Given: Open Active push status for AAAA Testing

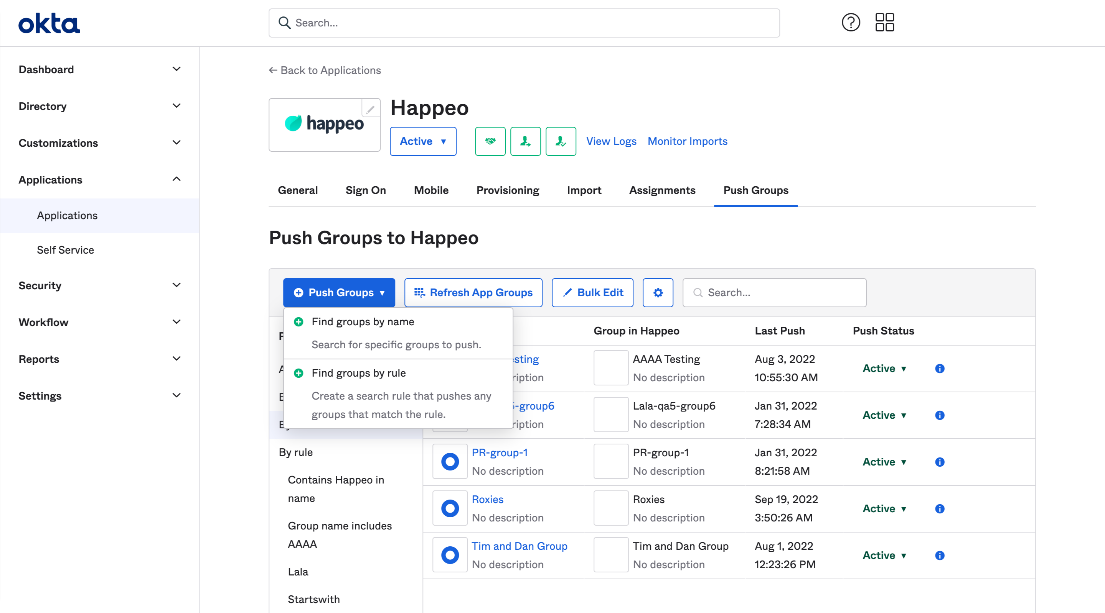Looking at the screenshot, I should (884, 369).
